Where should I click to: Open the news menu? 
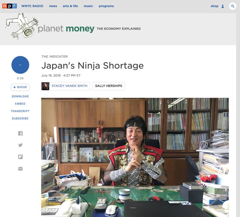pyautogui.click(x=53, y=6)
